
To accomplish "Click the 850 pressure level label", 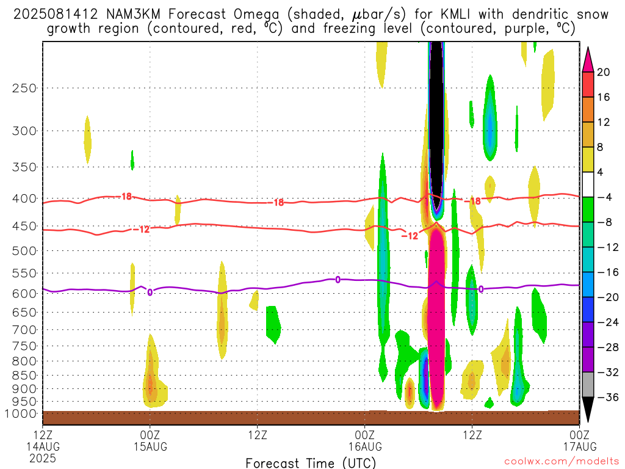I will click(24, 376).
